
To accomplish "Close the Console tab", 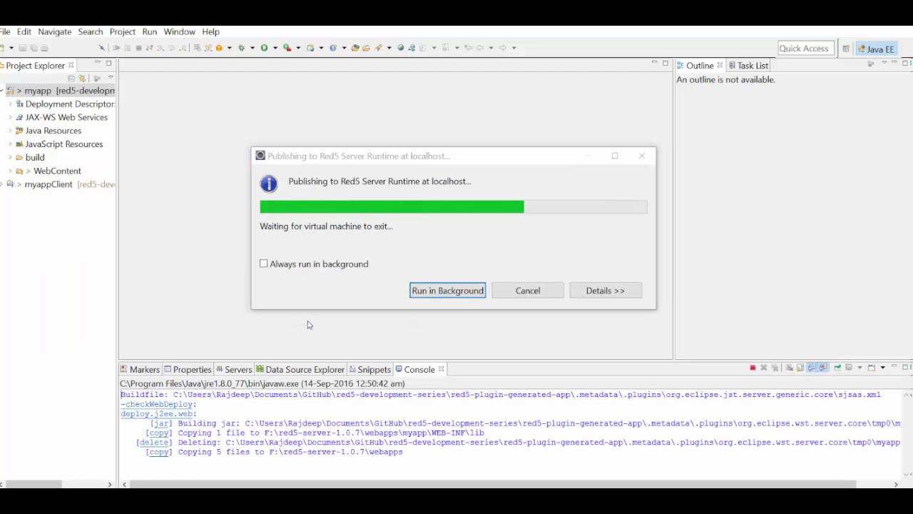I will (441, 369).
